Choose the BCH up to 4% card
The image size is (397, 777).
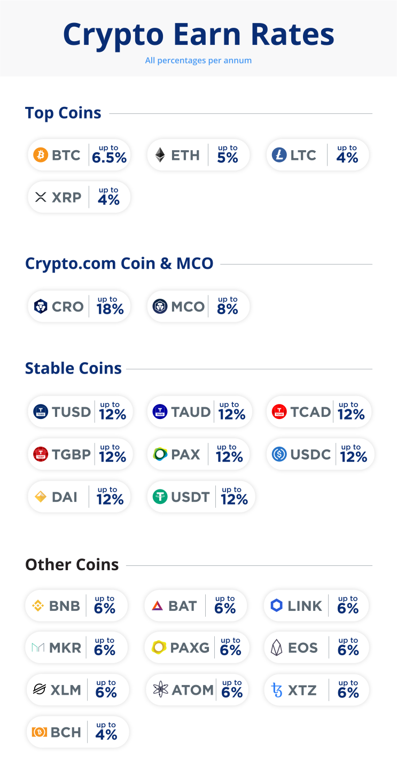77,732
